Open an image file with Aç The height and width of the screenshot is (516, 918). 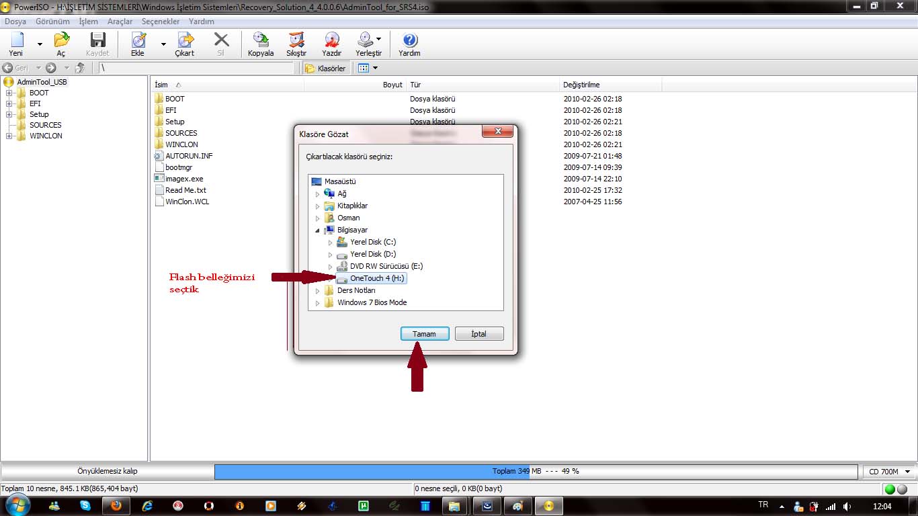click(61, 44)
